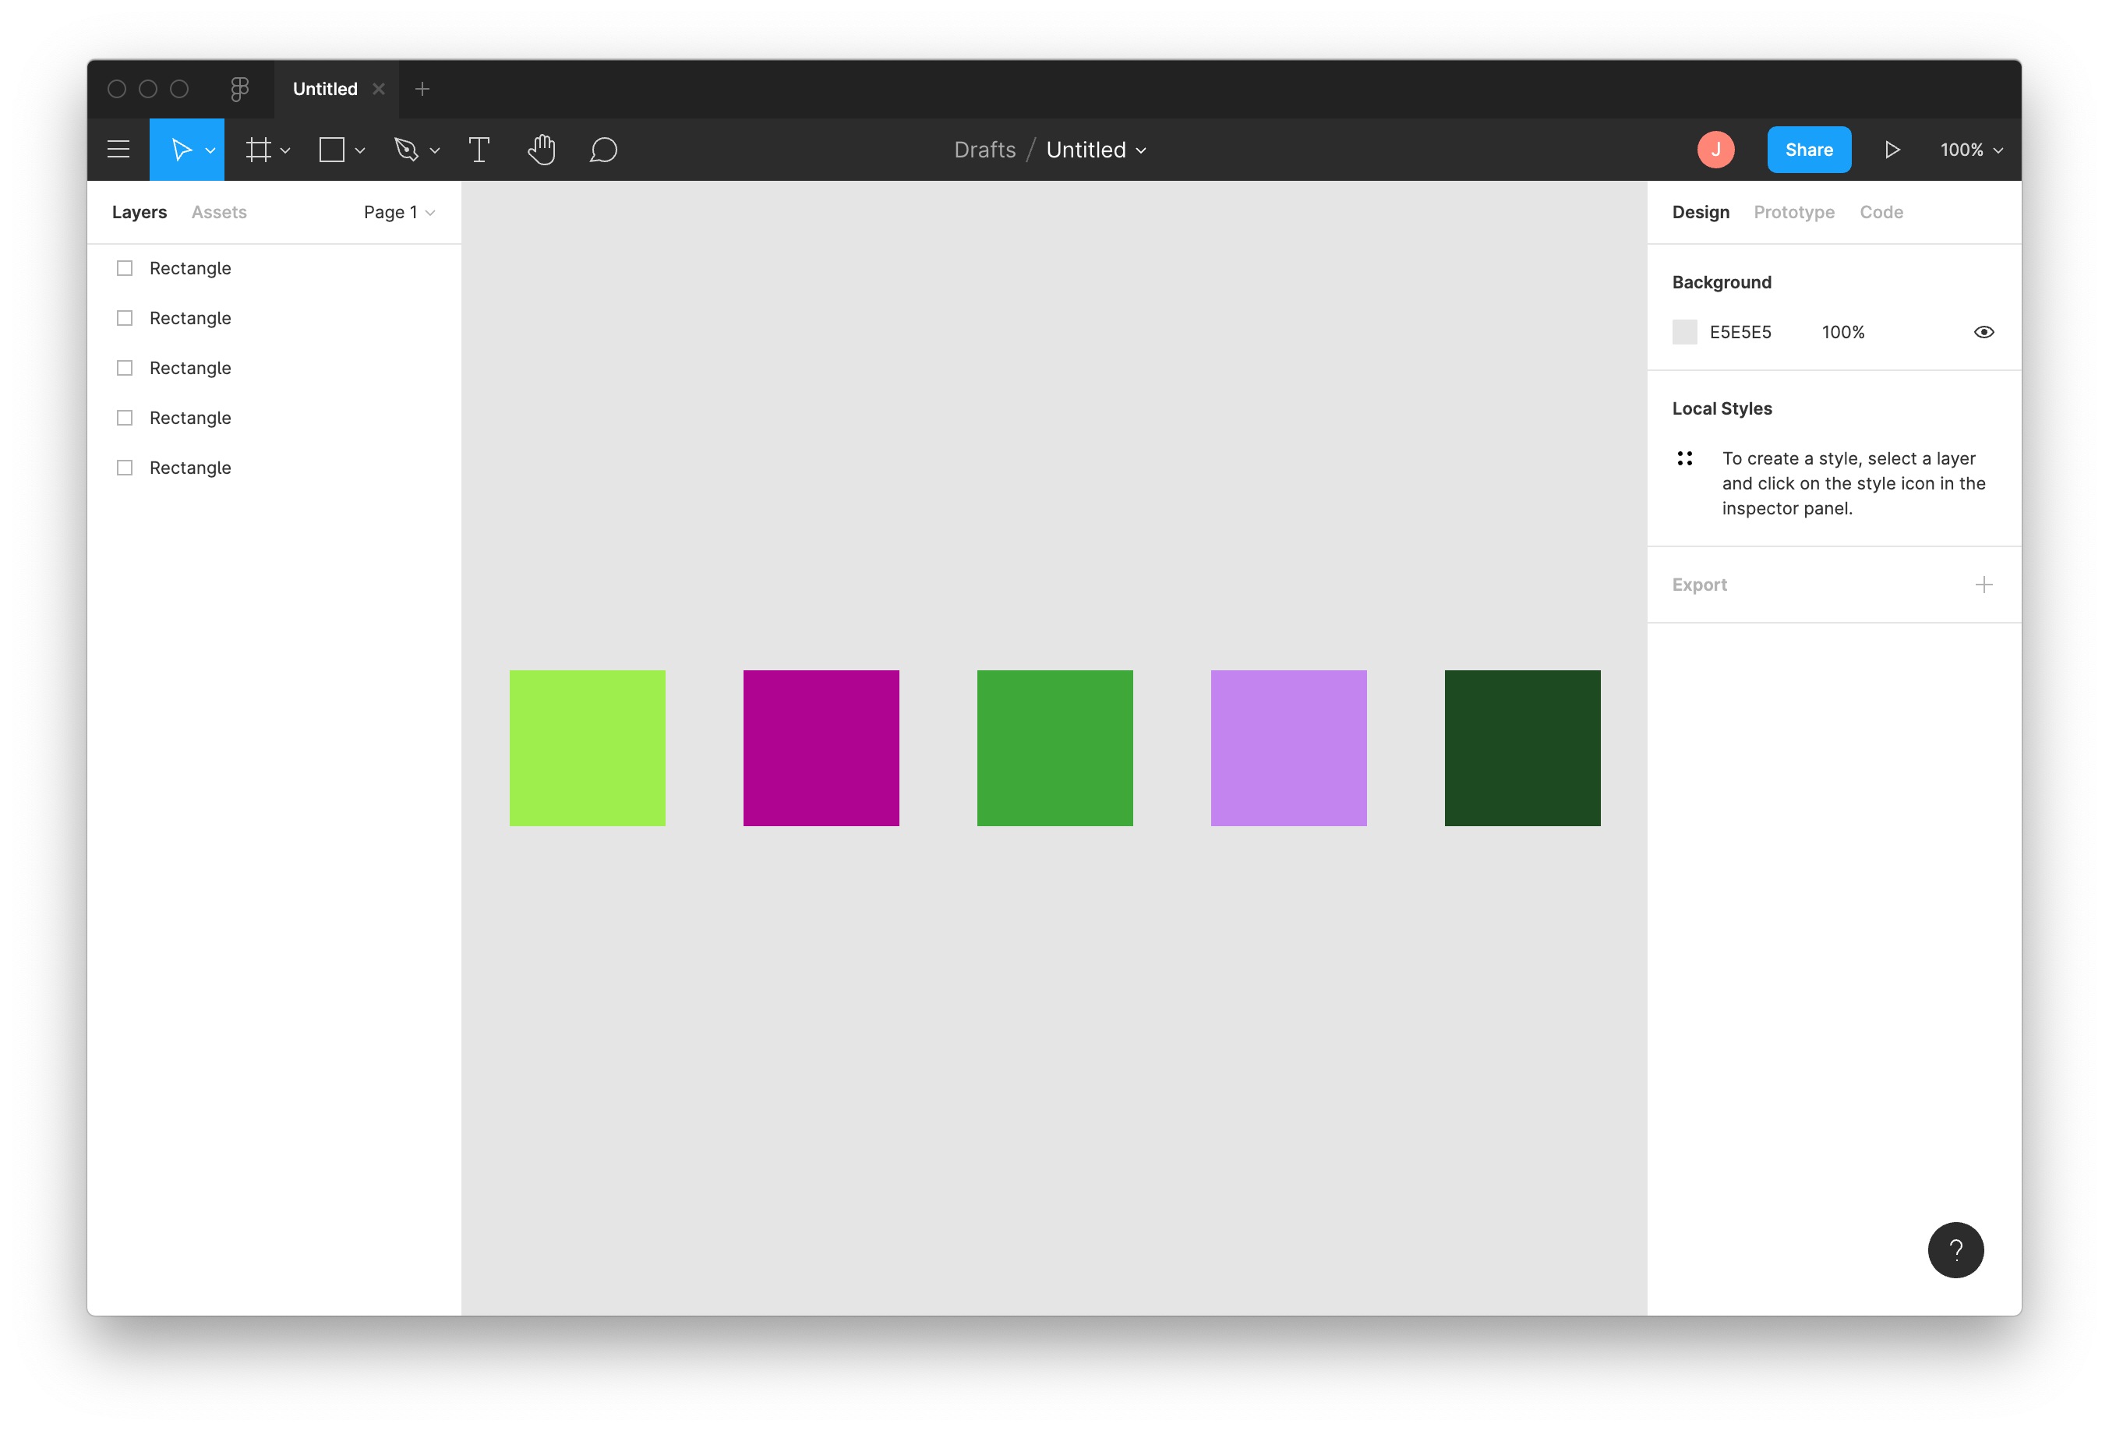Select the Rectangle shape tool
Viewport: 2109px width, 1431px height.
(332, 150)
